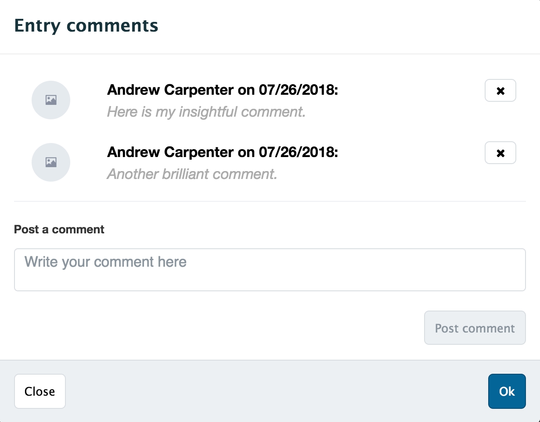Click the gray footer bar between Close and Ok
The width and height of the screenshot is (540, 422).
tap(277, 391)
